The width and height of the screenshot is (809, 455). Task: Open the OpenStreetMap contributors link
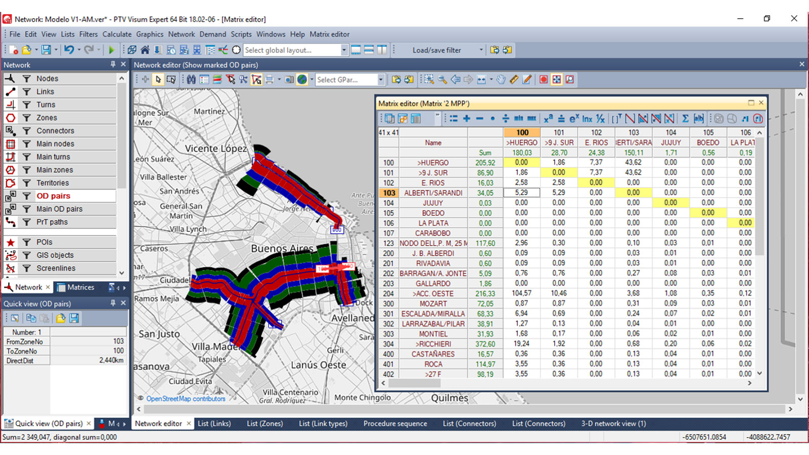pyautogui.click(x=186, y=399)
